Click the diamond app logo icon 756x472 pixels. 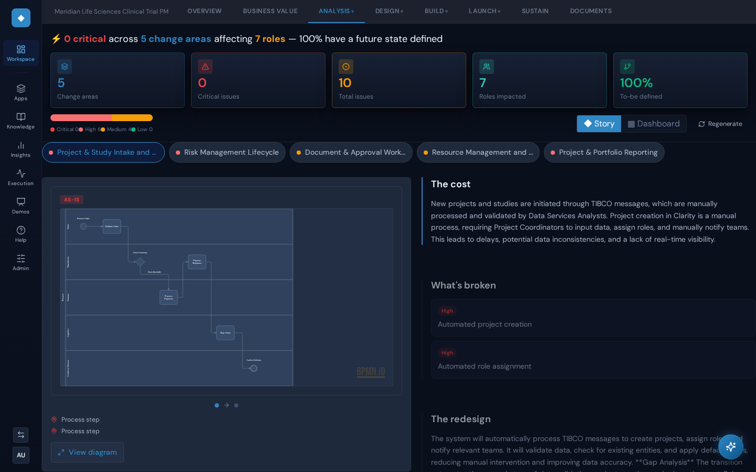tap(21, 18)
